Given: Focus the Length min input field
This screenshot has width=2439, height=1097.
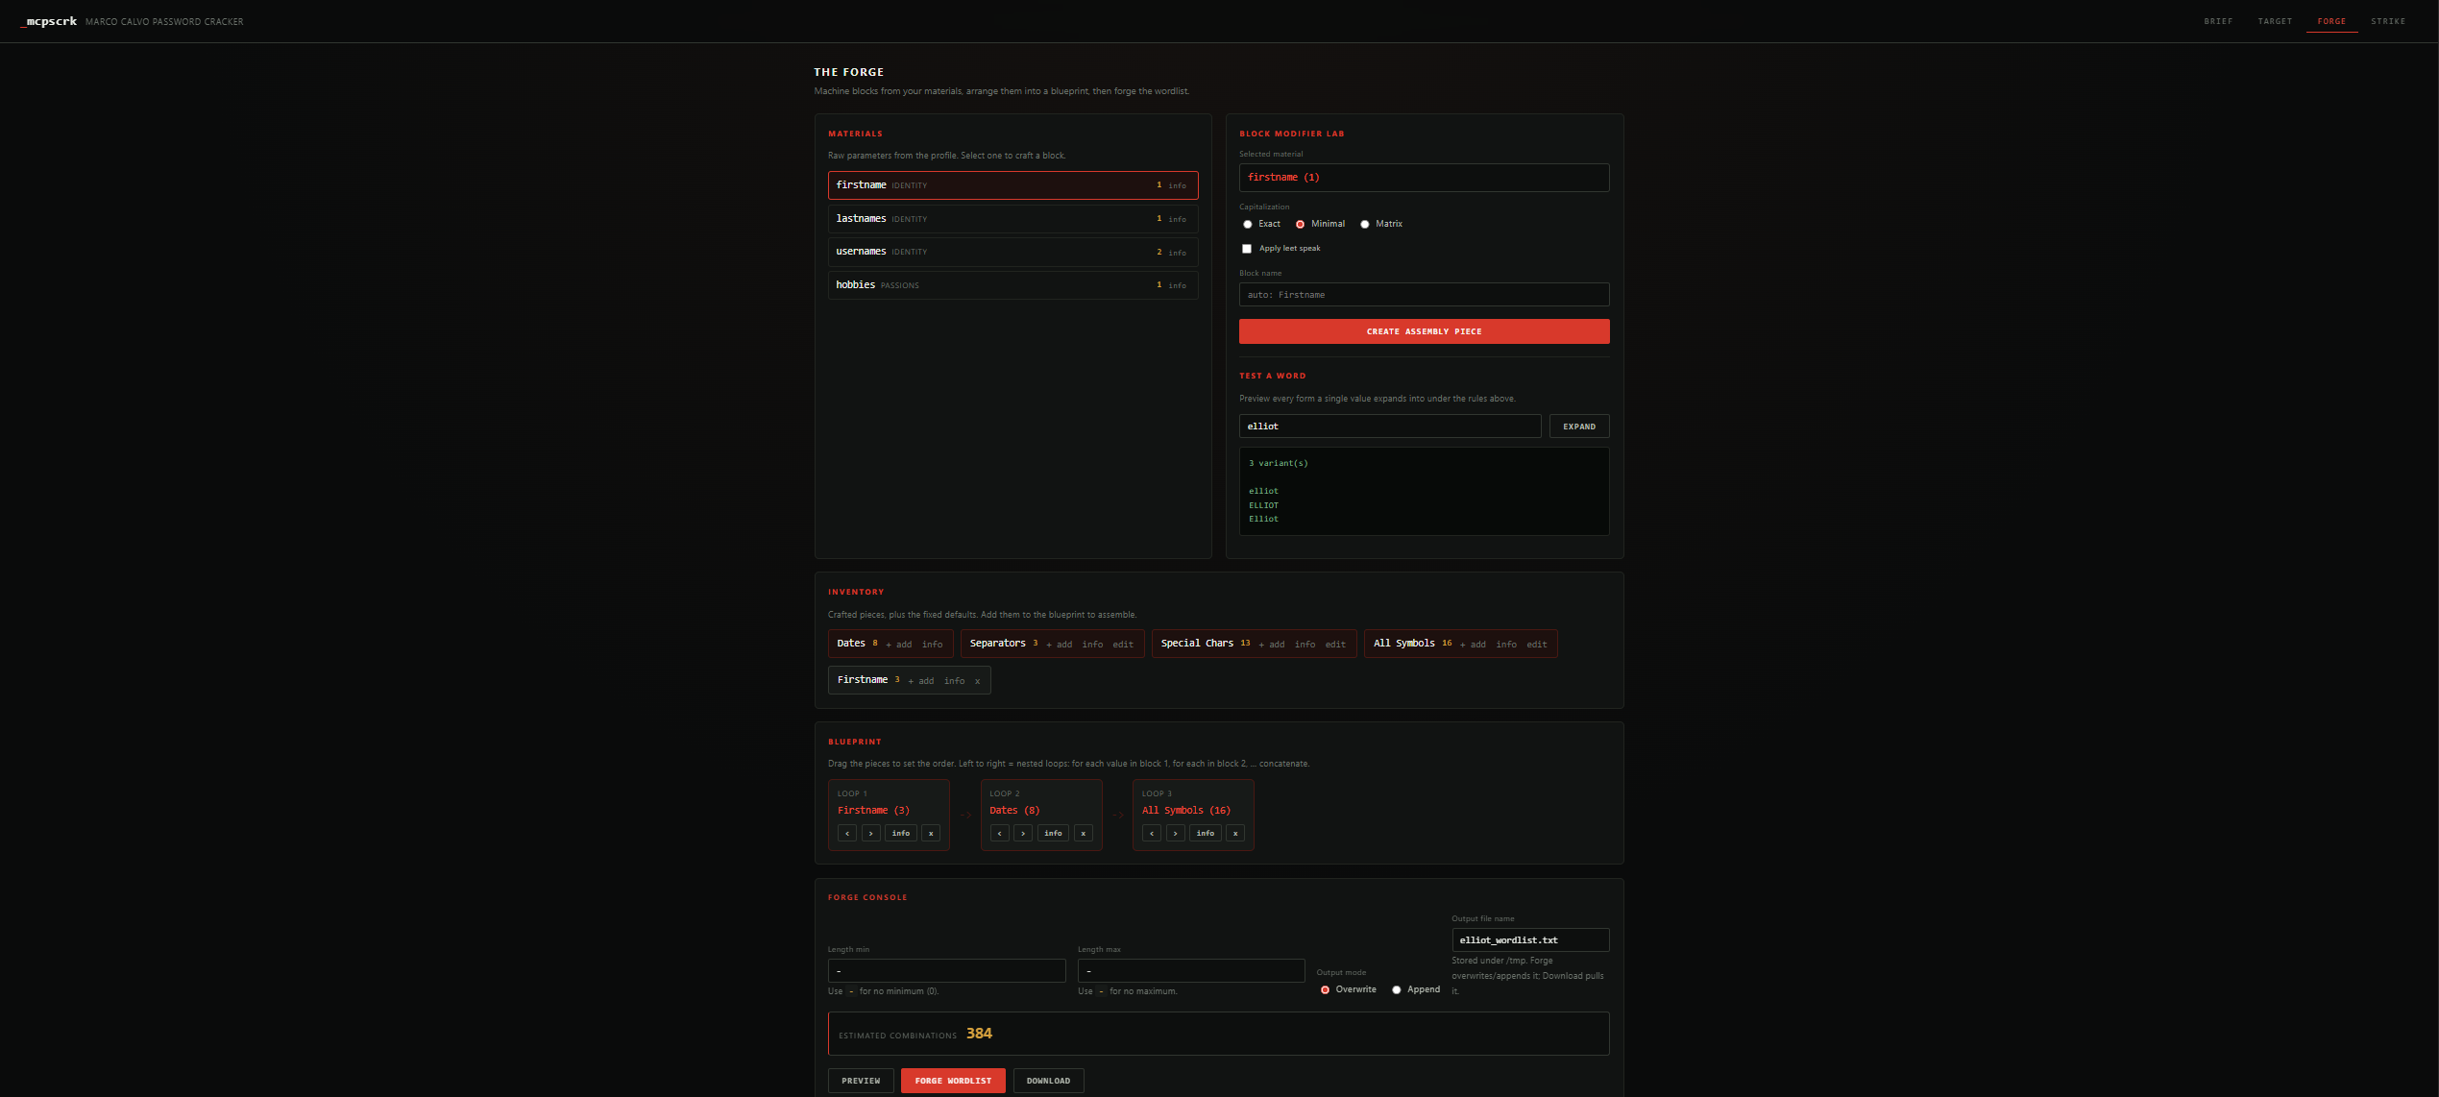Looking at the screenshot, I should (946, 971).
